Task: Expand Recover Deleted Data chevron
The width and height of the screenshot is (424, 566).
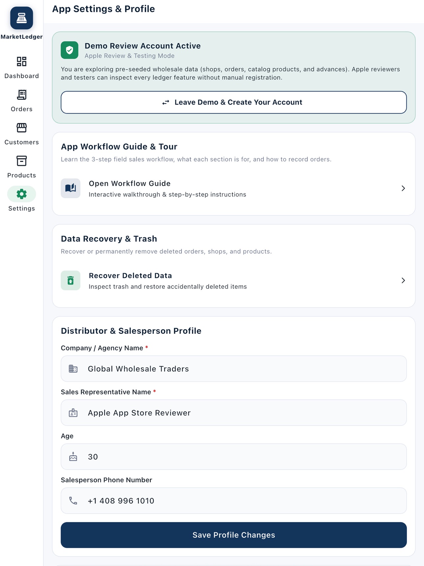Action: pyautogui.click(x=403, y=280)
